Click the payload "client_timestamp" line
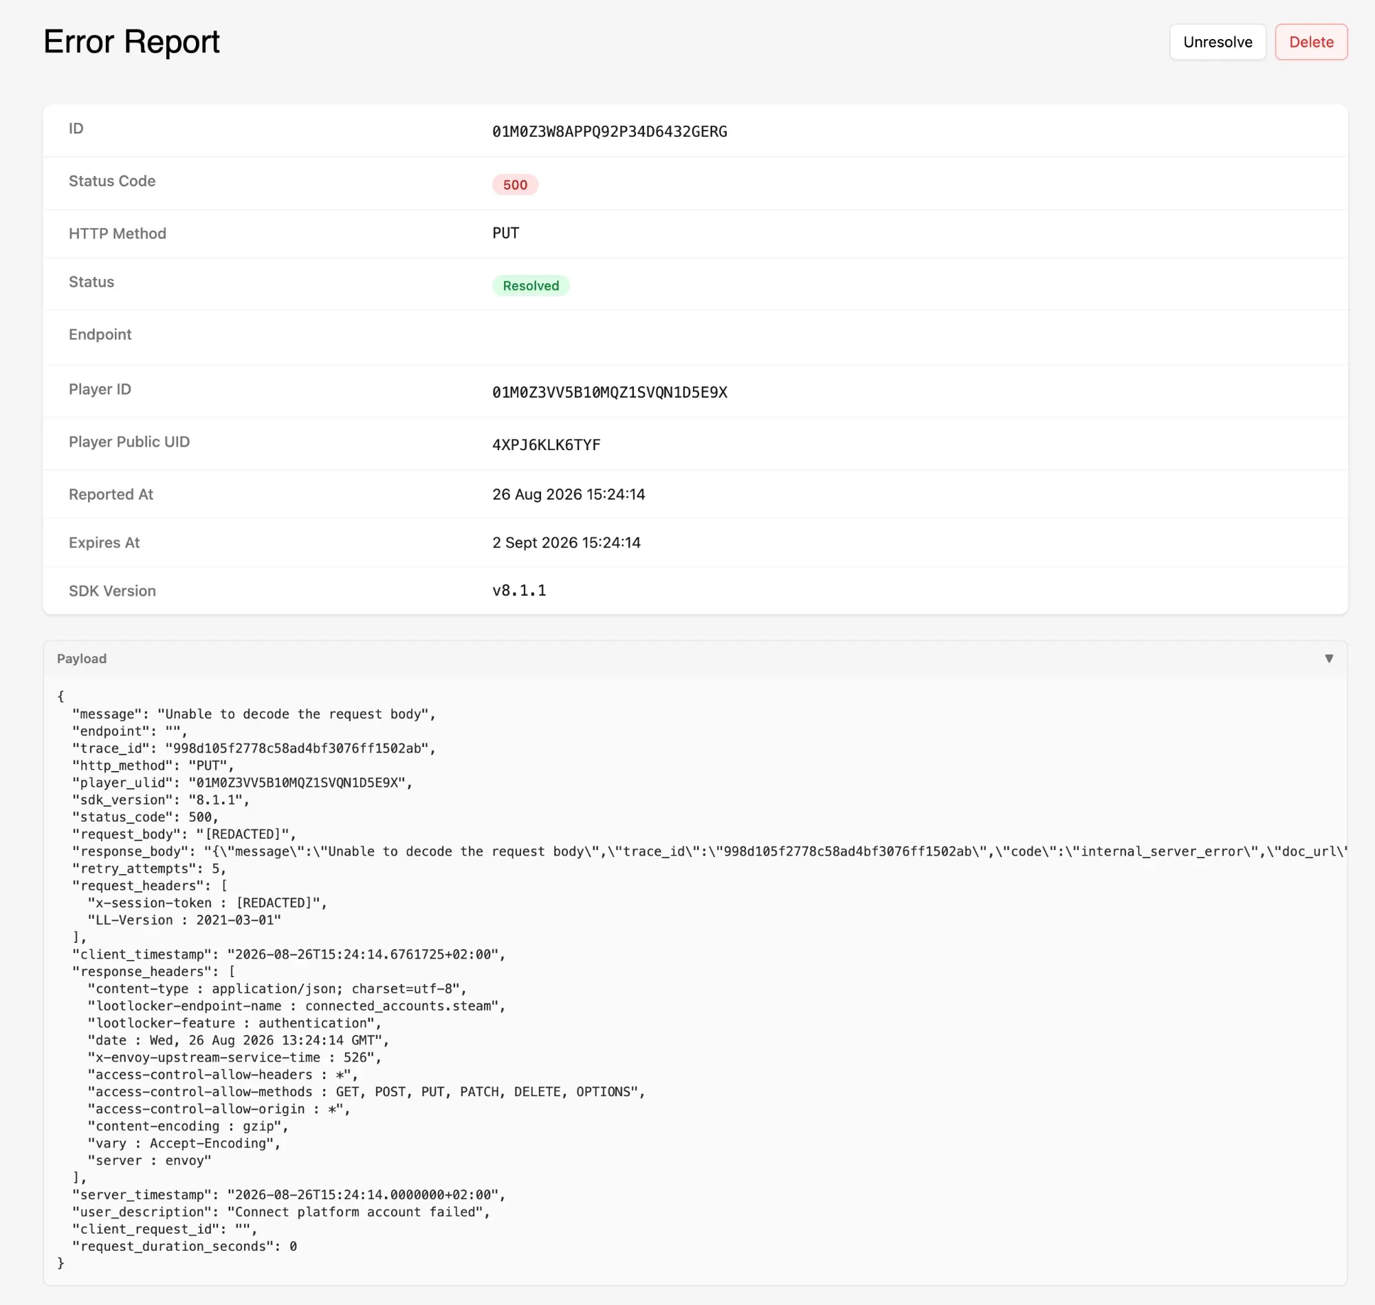The height and width of the screenshot is (1305, 1375). [x=289, y=955]
